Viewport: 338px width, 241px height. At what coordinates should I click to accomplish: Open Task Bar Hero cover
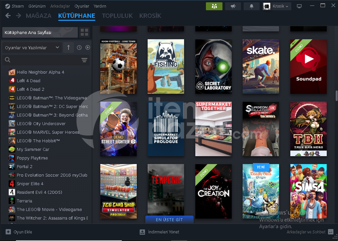coord(309,129)
